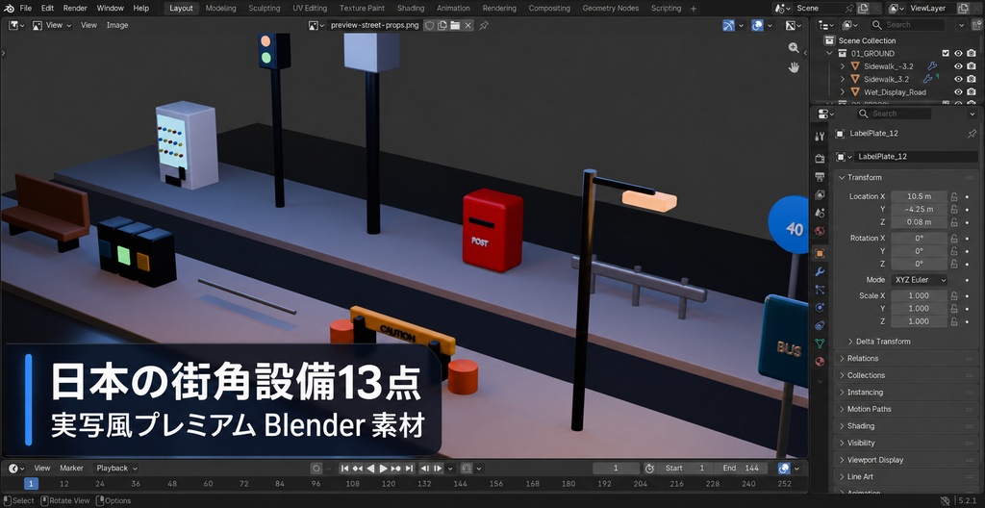Hide Wet_Display_Road with its eye icon
The width and height of the screenshot is (985, 508).
point(959,91)
